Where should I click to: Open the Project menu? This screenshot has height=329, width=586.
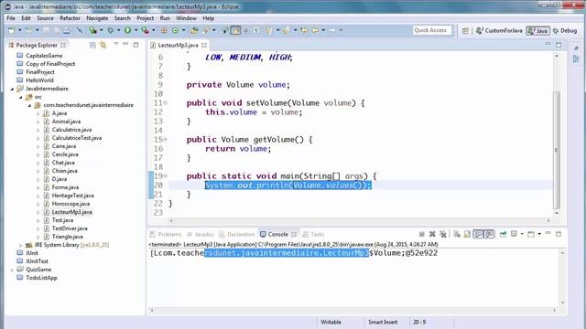(x=145, y=18)
